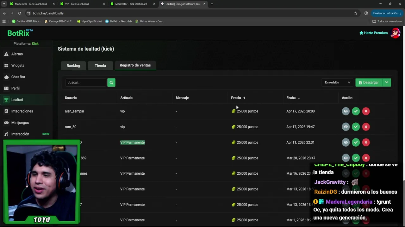Focus the Buscar search input field
This screenshot has height=227, width=405.
[x=86, y=82]
